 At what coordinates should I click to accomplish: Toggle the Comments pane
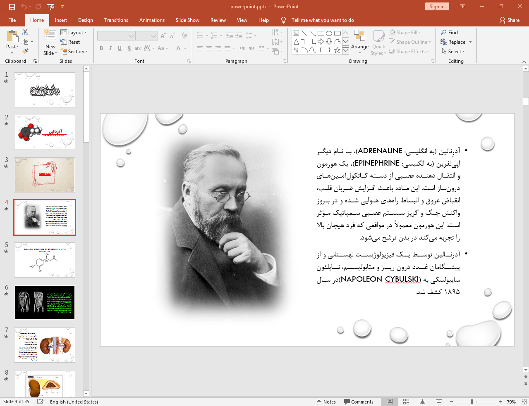tap(359, 401)
